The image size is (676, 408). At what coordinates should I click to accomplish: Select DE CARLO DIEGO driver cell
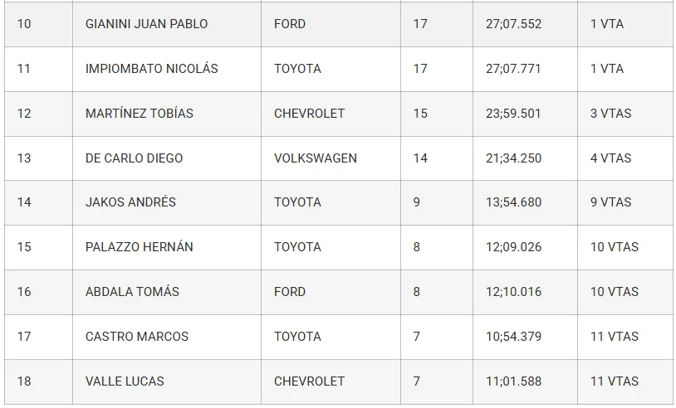pos(134,158)
